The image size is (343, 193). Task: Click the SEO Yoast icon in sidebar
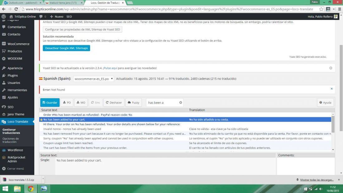[4, 107]
